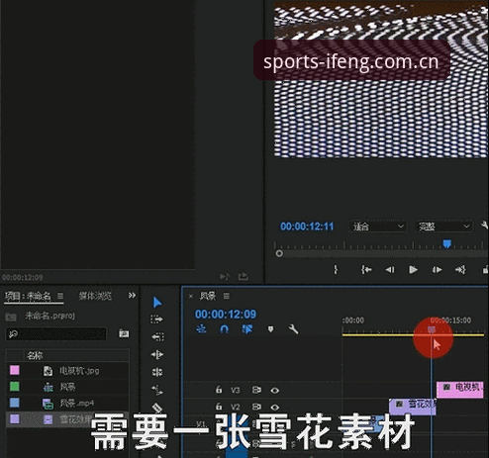489x458 pixels.
Task: Hide track V3 output with eye
Action: (275, 391)
